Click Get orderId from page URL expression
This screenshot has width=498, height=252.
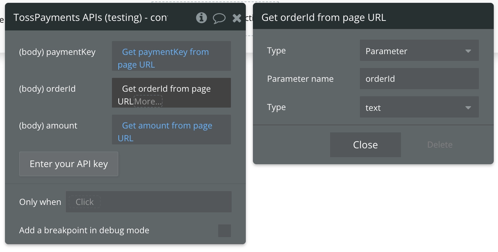pos(166,89)
